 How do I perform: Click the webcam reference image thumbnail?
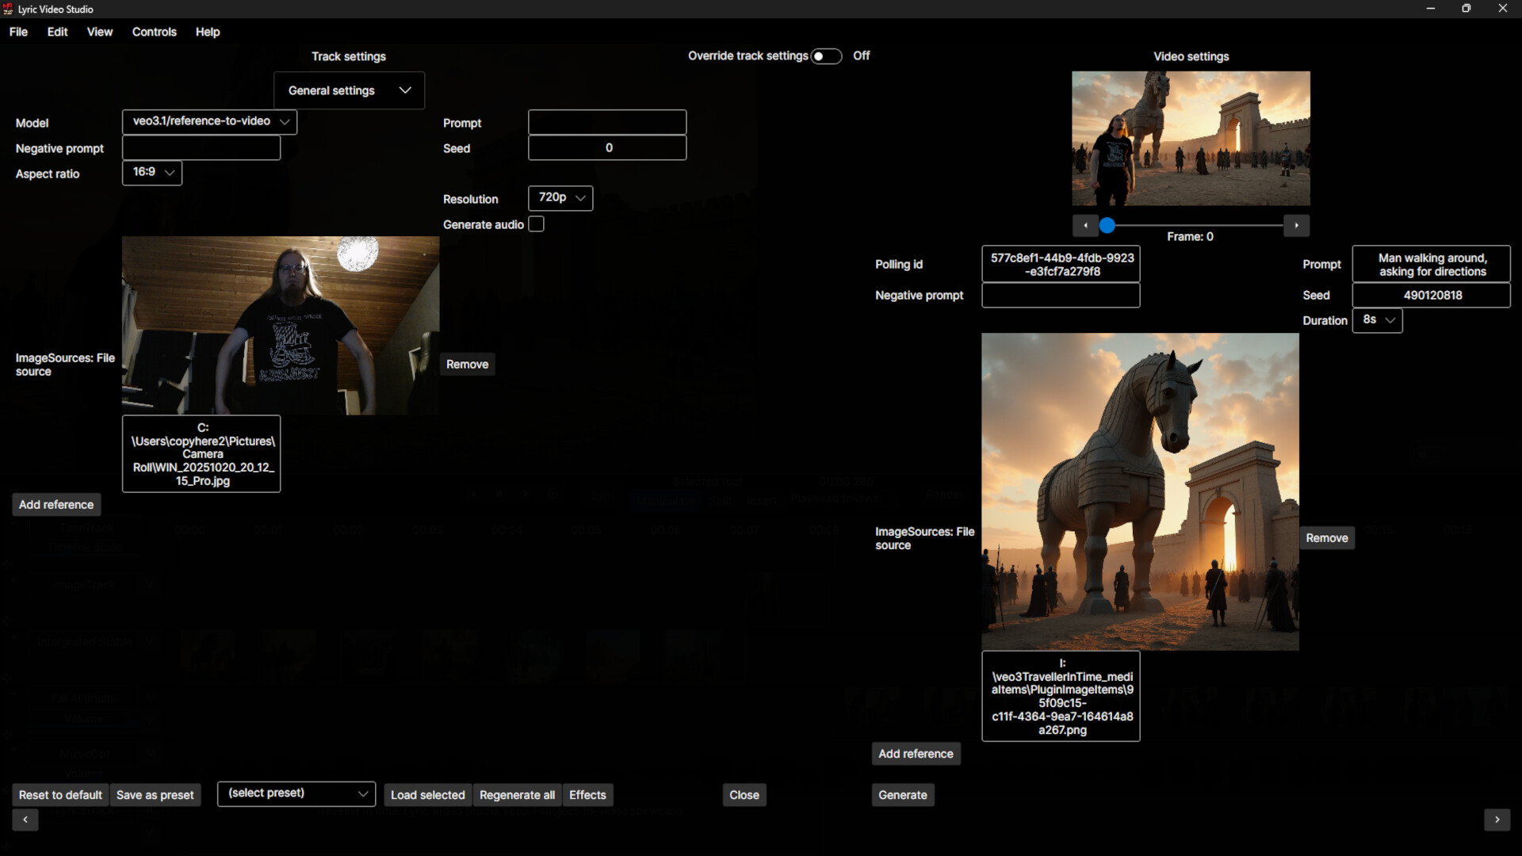point(280,325)
